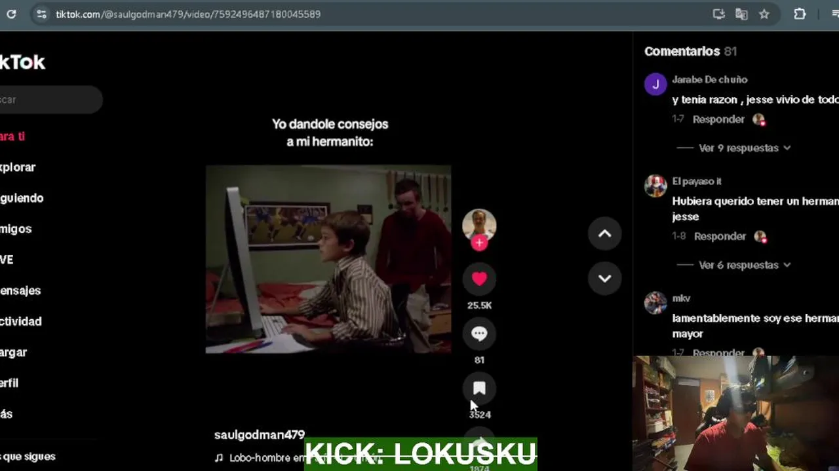Click the webcam overlay of the streamer
Screen dimensions: 839x471
pyautogui.click(x=735, y=413)
